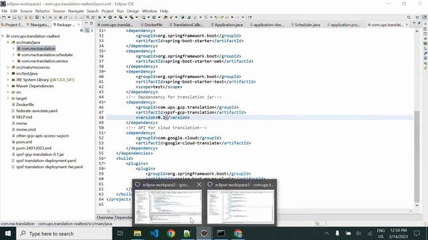The width and height of the screenshot is (428, 240).
Task: Open the File menu
Action: 5,11
